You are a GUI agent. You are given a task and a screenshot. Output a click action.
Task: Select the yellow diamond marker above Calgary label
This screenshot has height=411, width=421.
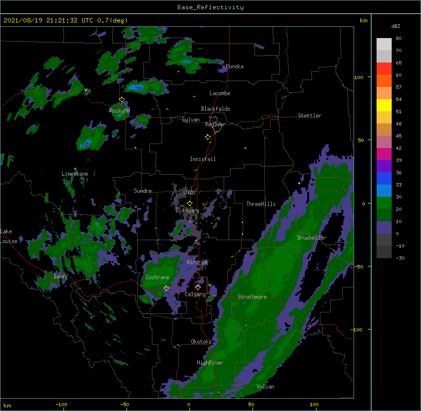198,288
